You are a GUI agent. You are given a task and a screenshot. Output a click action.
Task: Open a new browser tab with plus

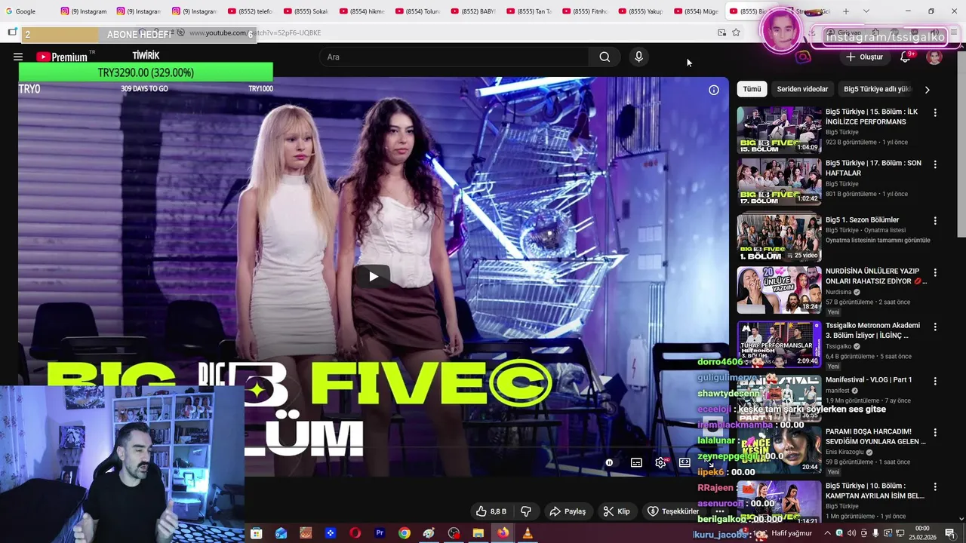pyautogui.click(x=845, y=11)
